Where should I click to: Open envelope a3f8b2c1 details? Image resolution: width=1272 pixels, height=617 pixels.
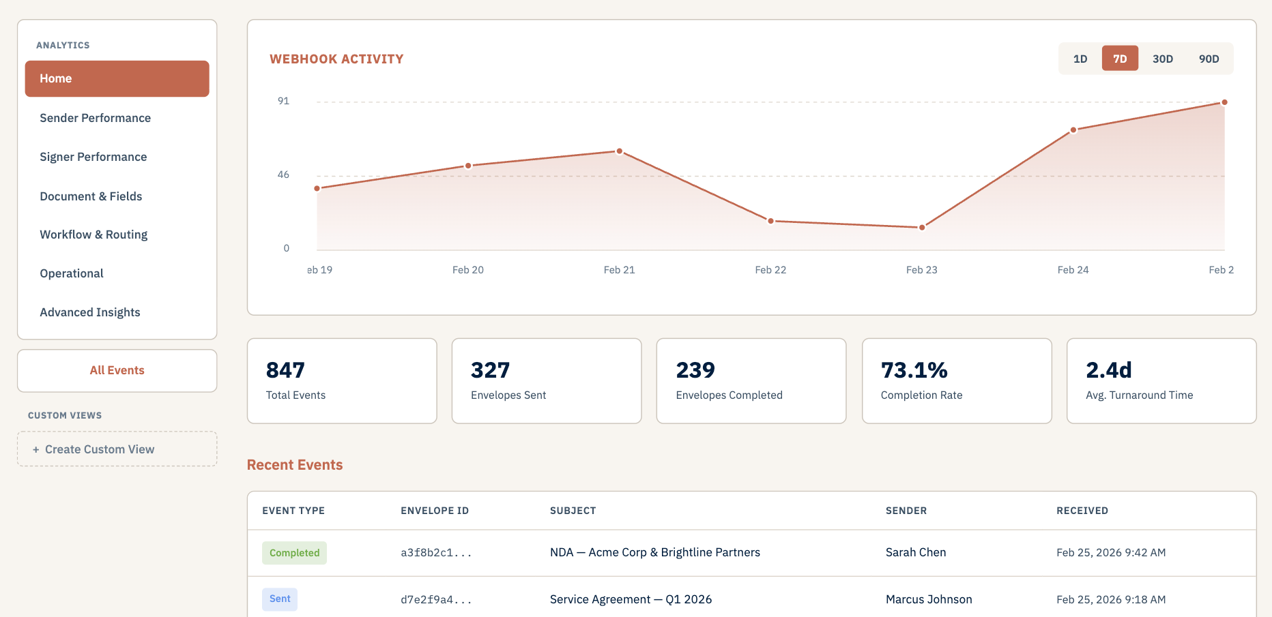(435, 553)
